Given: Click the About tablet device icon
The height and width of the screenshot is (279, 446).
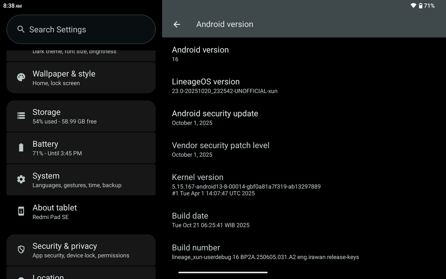Looking at the screenshot, I should click(21, 211).
